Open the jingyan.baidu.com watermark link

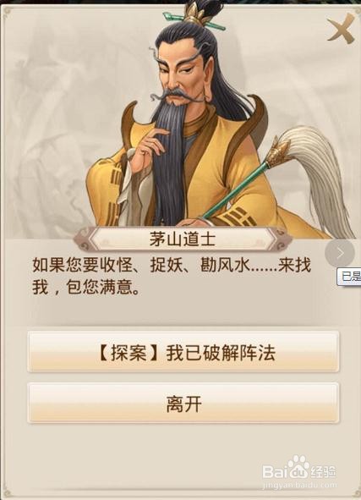pyautogui.click(x=299, y=486)
